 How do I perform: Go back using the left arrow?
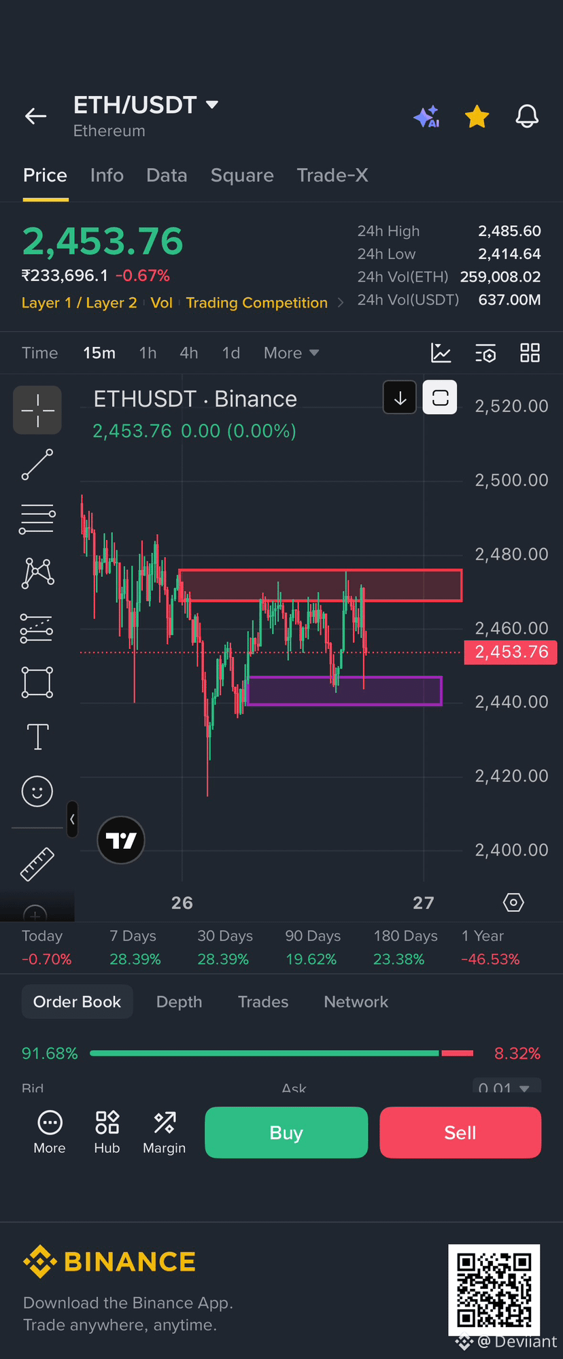36,116
